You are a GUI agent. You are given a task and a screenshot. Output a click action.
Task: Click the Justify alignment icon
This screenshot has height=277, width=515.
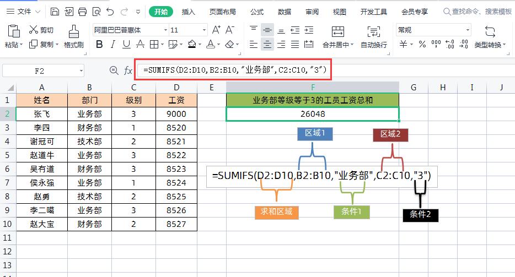(x=295, y=44)
